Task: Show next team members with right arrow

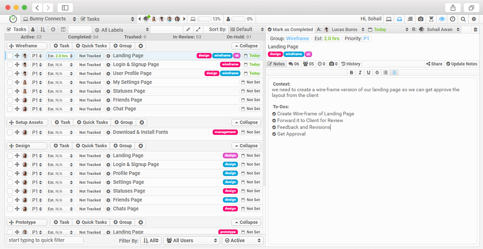Action: 184,19
